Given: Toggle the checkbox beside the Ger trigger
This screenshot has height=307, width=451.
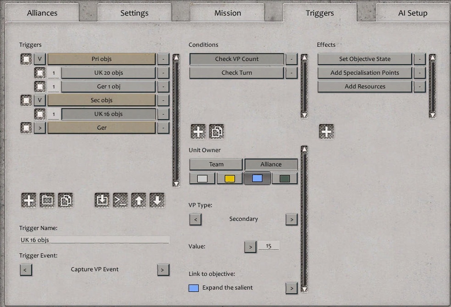Looking at the screenshot, I should point(26,128).
